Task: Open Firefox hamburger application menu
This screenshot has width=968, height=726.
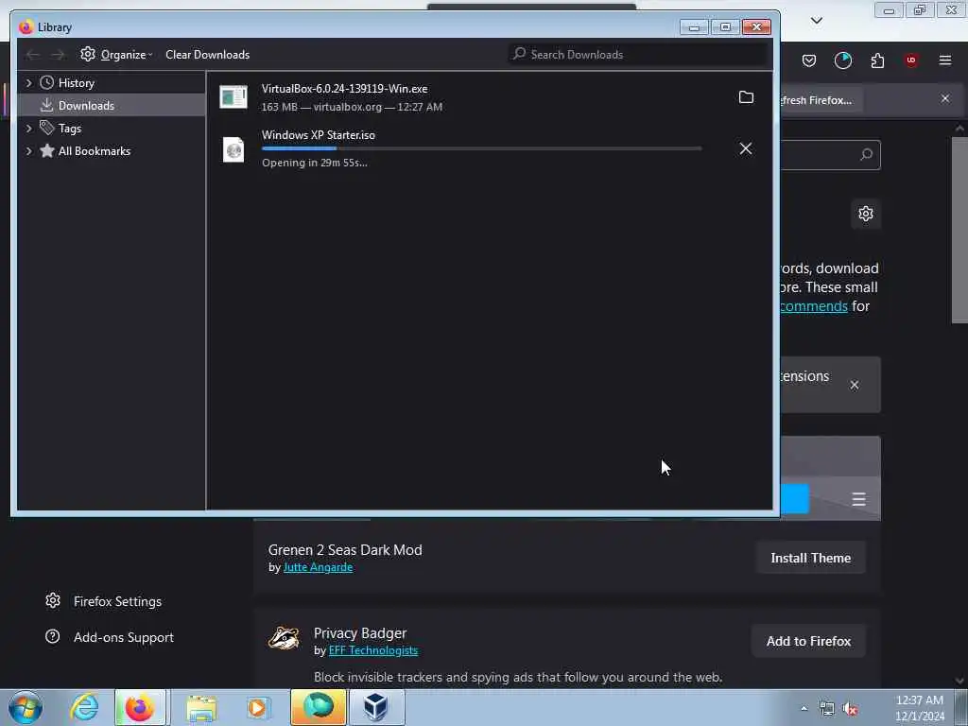Action: click(x=945, y=60)
